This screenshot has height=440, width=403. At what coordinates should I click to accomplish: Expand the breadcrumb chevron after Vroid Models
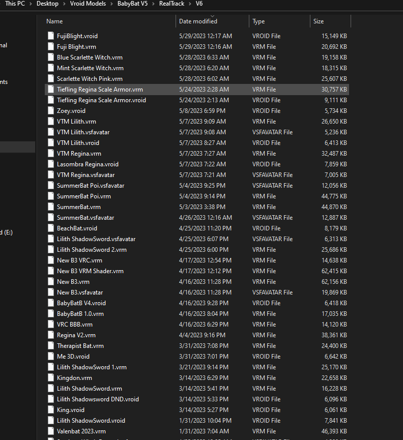(111, 4)
